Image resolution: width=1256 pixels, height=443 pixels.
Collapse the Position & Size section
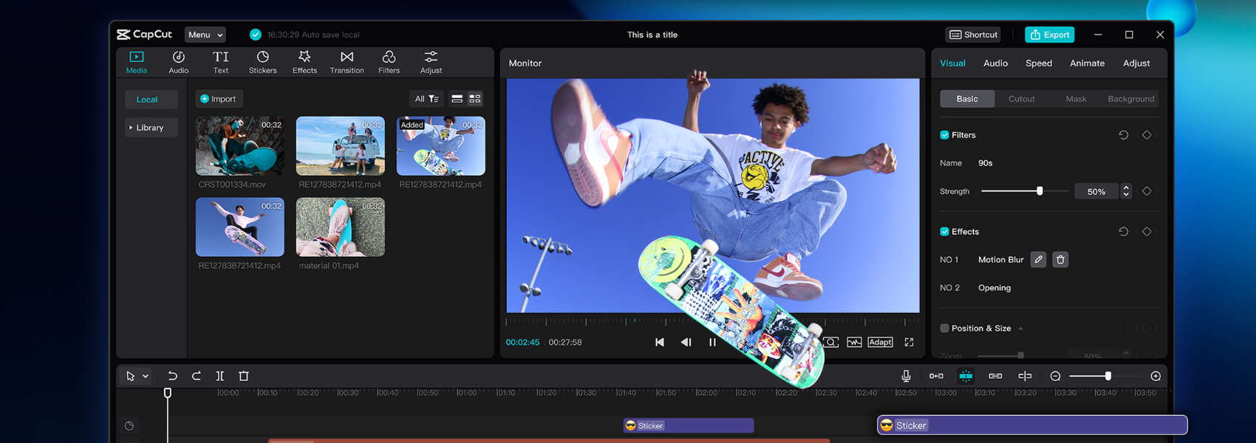(1020, 329)
